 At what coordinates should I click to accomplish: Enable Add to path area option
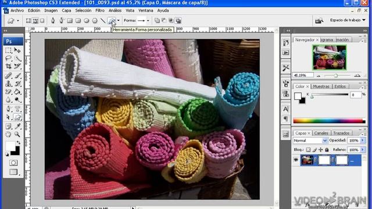pos(157,21)
